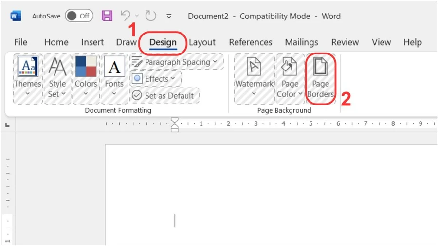438x246 pixels.
Task: Open the Help tab
Action: point(413,42)
